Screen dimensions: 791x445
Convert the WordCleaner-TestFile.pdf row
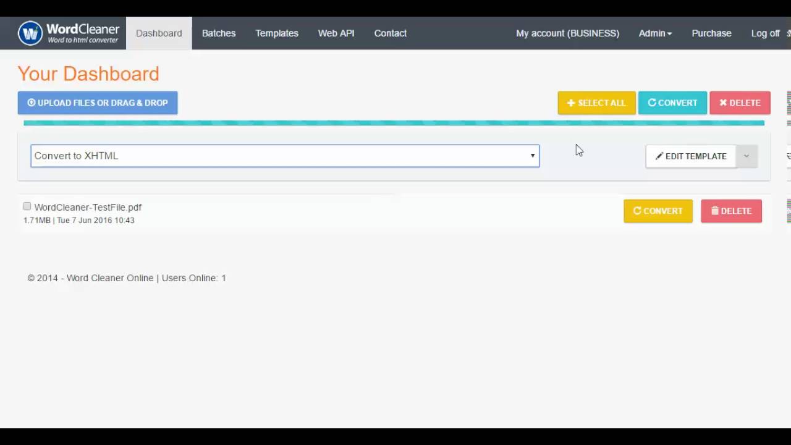(658, 211)
